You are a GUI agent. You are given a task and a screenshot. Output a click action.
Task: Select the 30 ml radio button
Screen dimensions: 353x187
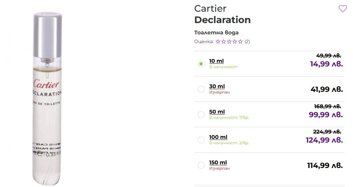(201, 89)
